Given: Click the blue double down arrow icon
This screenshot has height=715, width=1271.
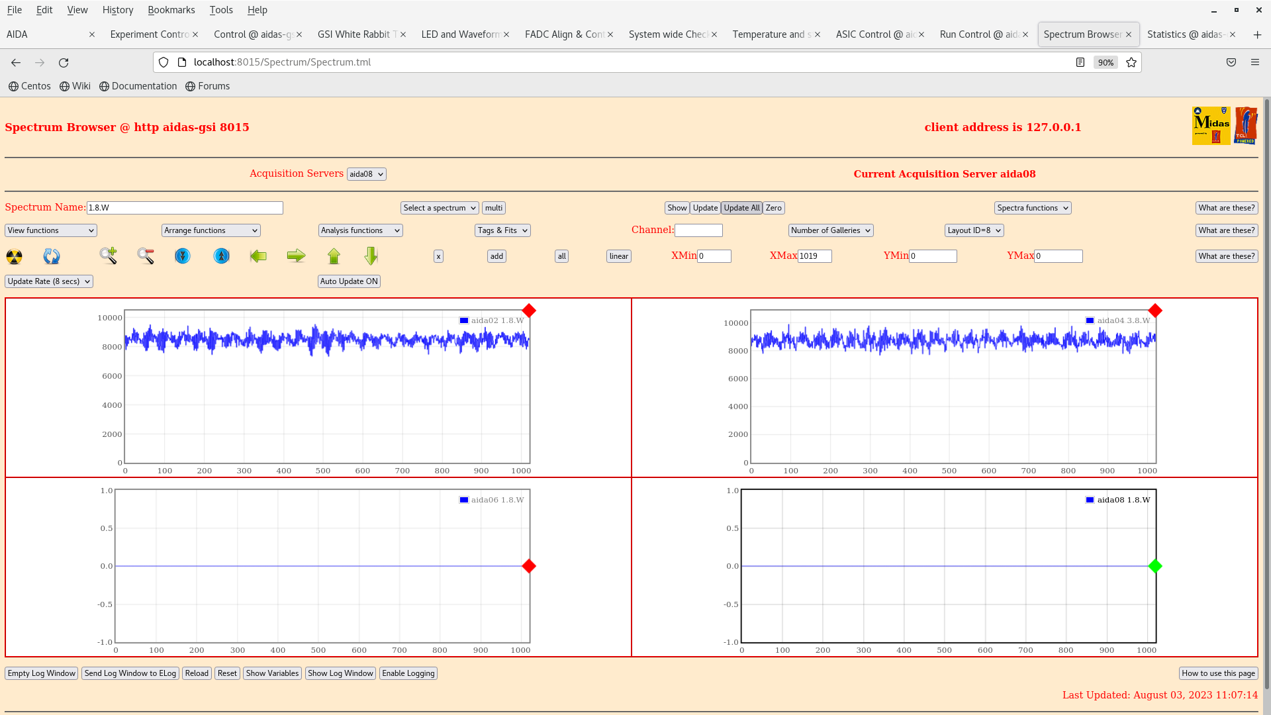Looking at the screenshot, I should coord(183,256).
